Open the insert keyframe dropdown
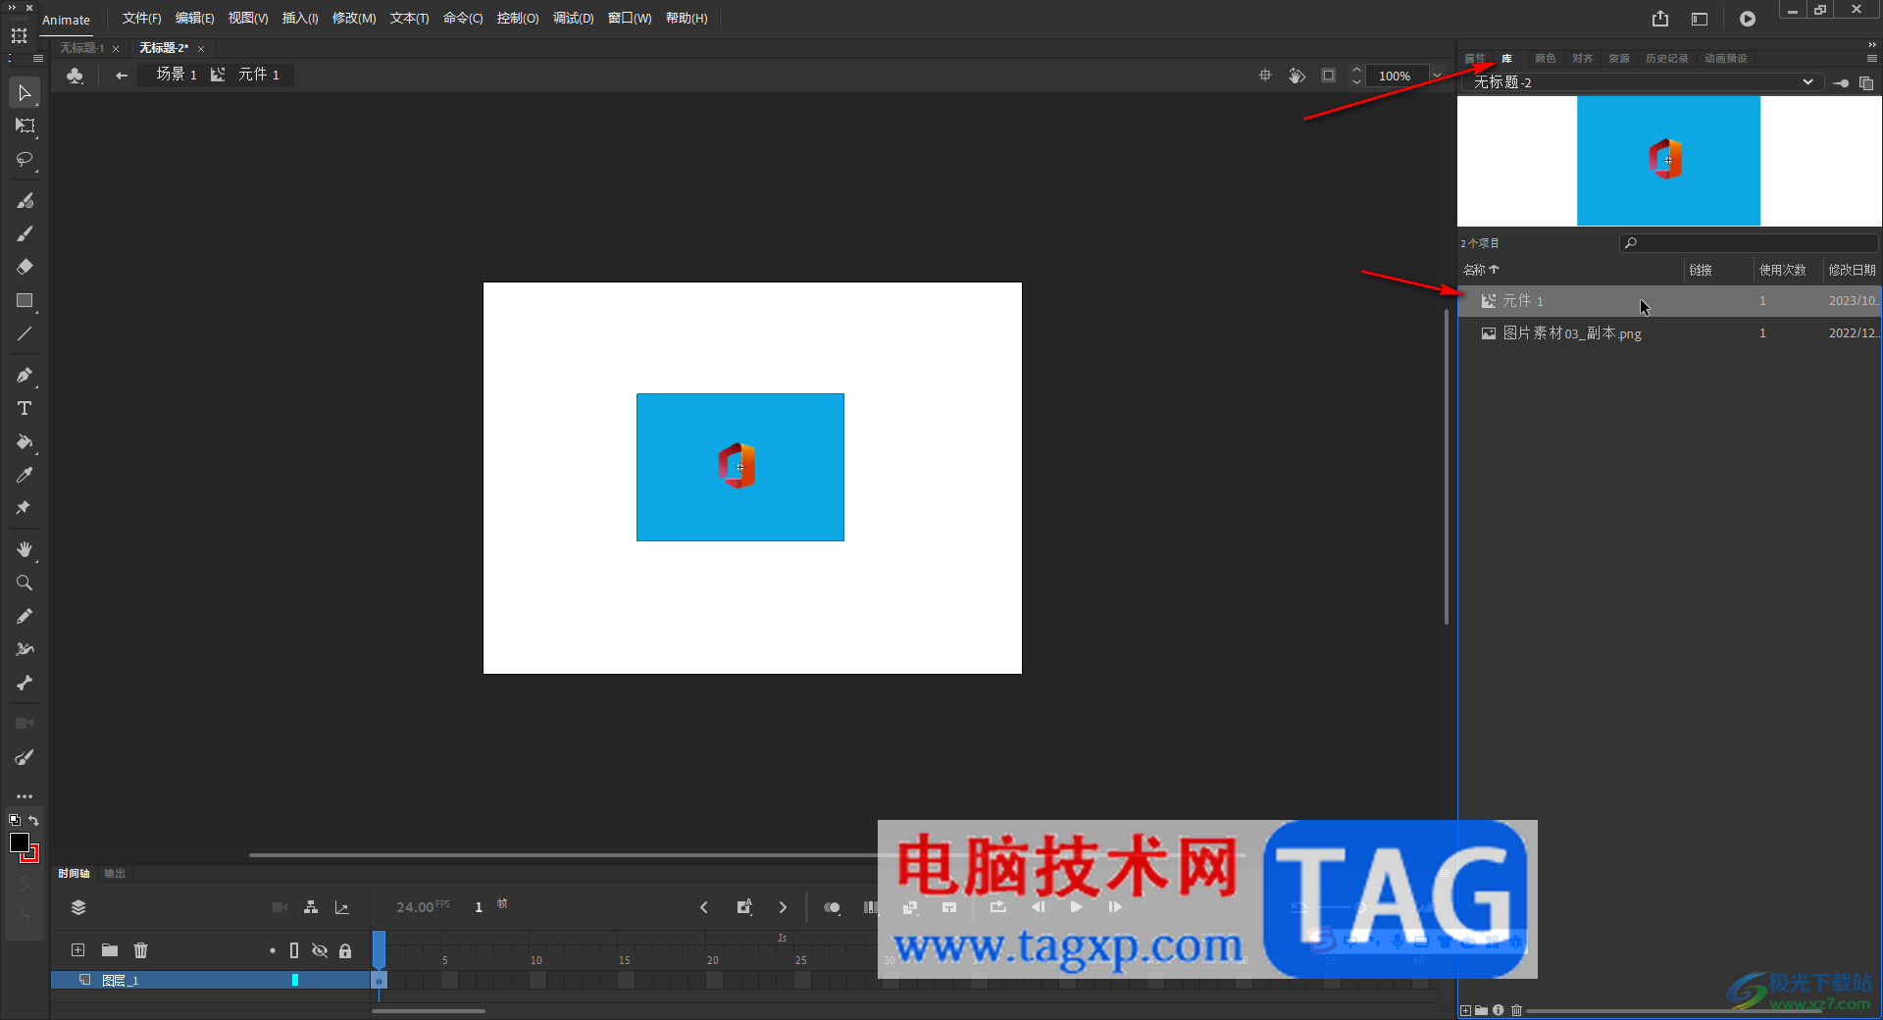This screenshot has height=1020, width=1883. click(x=744, y=907)
